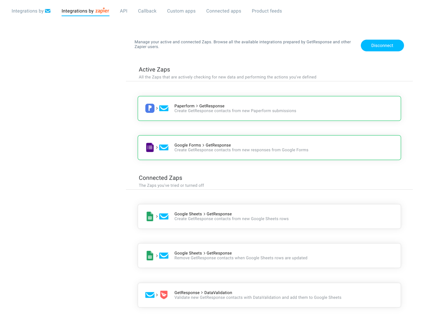Click GetResponse envelope icon in Google Forms zap
The height and width of the screenshot is (315, 448).
coord(164,148)
